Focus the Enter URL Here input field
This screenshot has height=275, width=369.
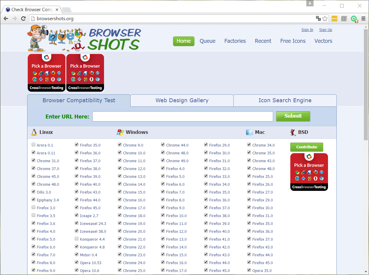click(183, 116)
